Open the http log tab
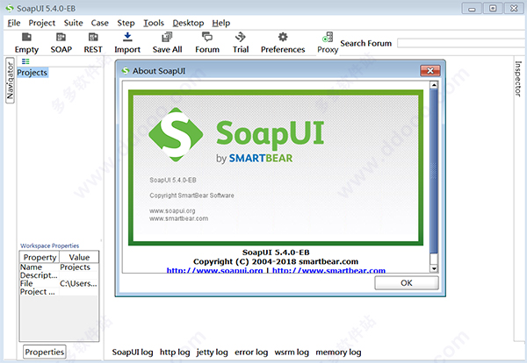The width and height of the screenshot is (527, 363). click(x=175, y=352)
